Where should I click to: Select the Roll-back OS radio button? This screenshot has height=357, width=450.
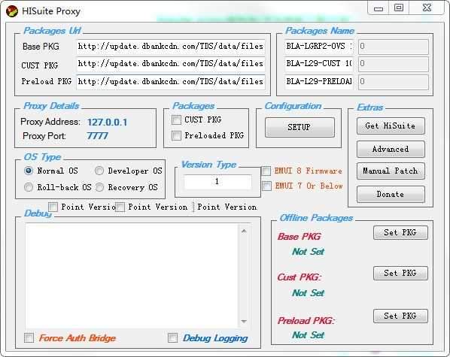click(x=29, y=188)
